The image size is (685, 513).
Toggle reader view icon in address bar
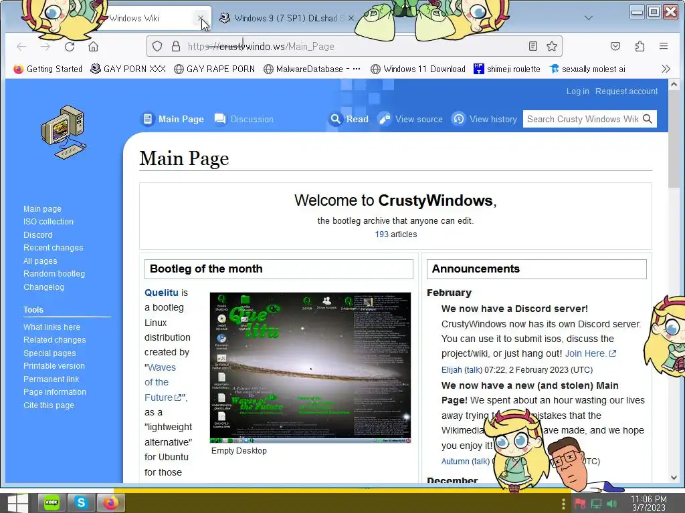[x=532, y=46]
